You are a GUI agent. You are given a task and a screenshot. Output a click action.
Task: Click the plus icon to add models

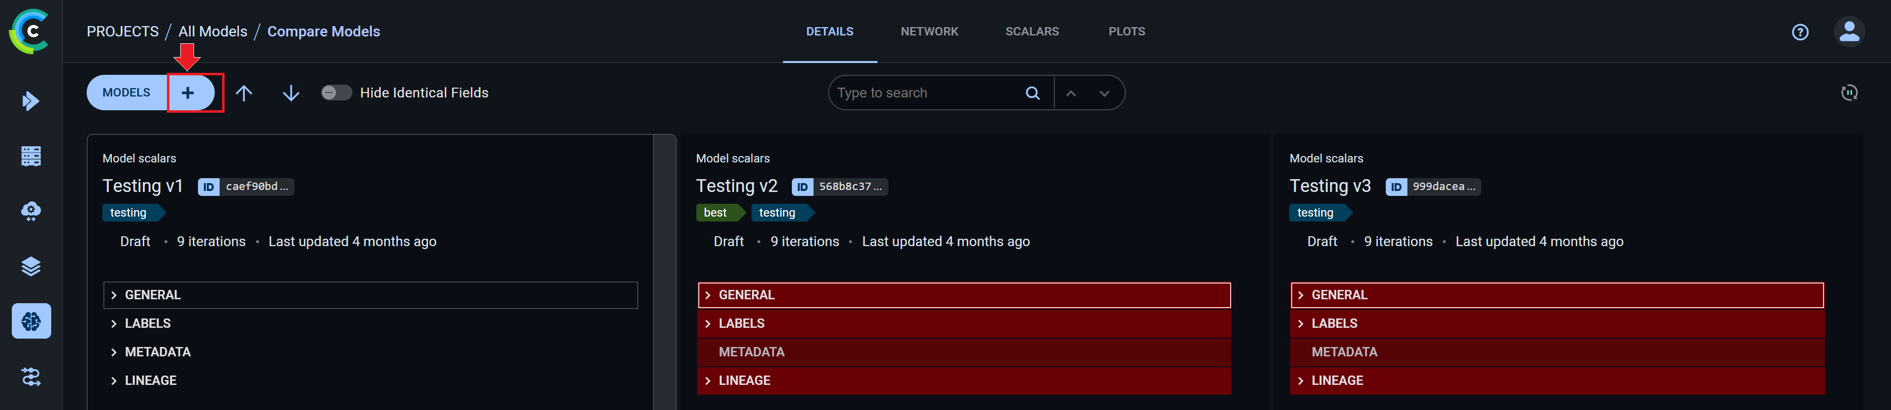click(x=188, y=93)
